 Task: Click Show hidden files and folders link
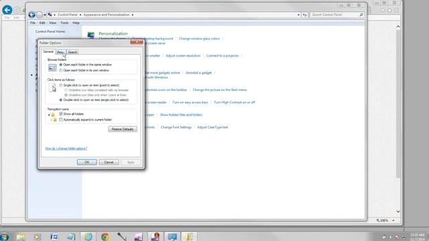point(181,115)
